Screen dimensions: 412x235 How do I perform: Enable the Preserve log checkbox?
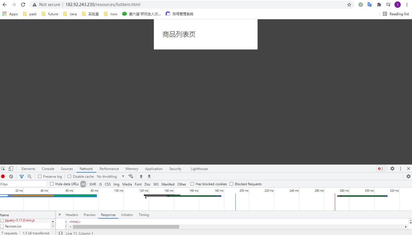click(39, 176)
